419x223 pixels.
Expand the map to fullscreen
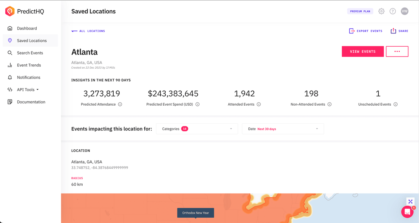pyautogui.click(x=410, y=201)
